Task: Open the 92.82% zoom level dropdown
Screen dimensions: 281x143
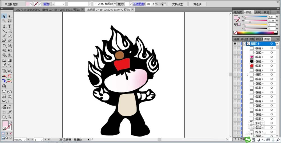Action: (x=25, y=140)
